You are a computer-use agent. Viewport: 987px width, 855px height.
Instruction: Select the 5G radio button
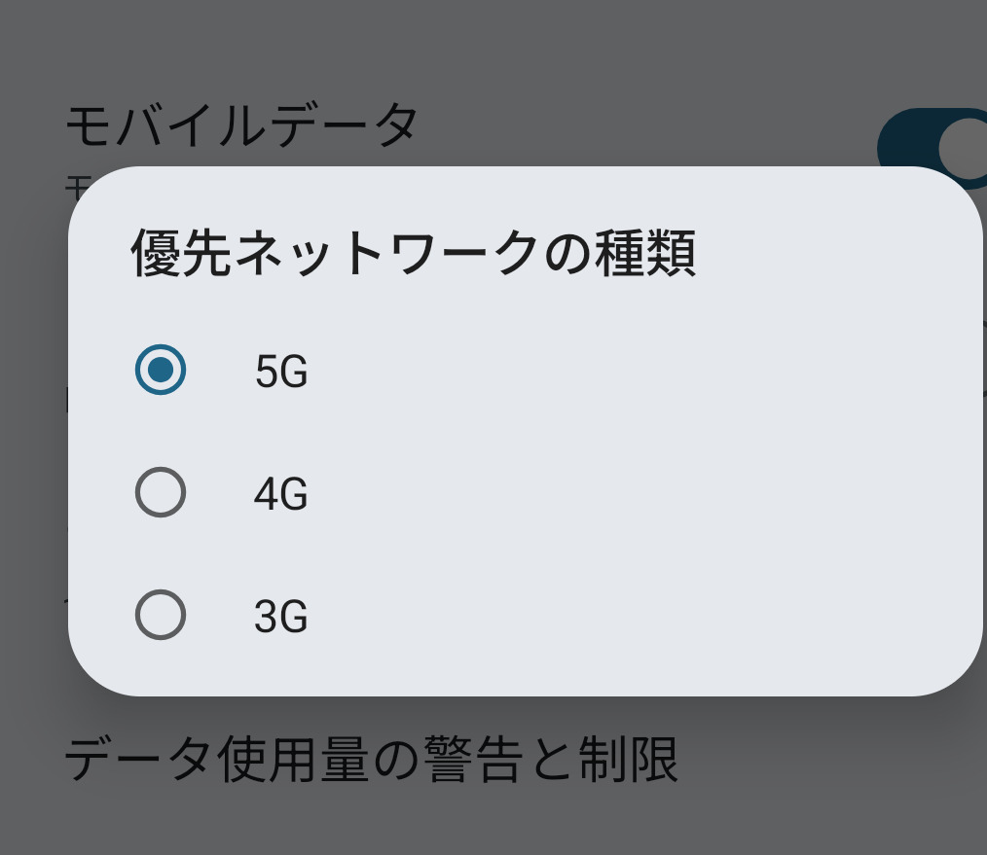click(161, 371)
